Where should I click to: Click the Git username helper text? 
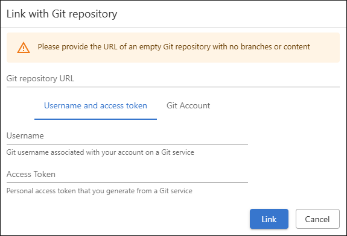pos(100,152)
